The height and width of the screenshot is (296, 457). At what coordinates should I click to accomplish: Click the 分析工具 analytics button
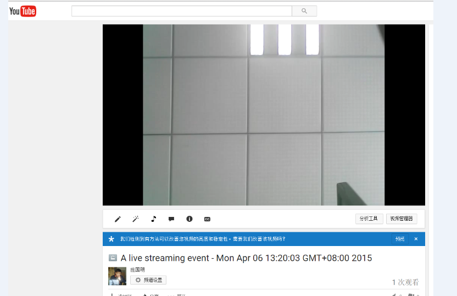[369, 219]
